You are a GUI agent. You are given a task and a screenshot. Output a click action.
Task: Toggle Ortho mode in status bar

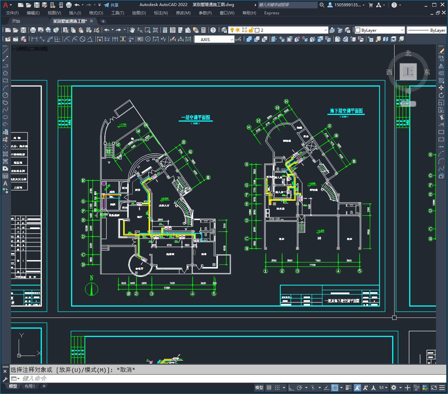[x=291, y=388]
